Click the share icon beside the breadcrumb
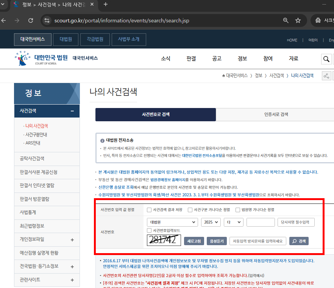The width and height of the screenshot is (334, 288). coord(326,76)
